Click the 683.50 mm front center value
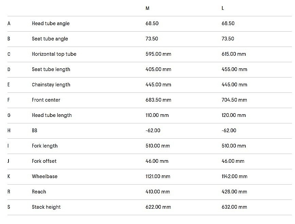Viewport: 295px width, 224px height. pos(158,100)
